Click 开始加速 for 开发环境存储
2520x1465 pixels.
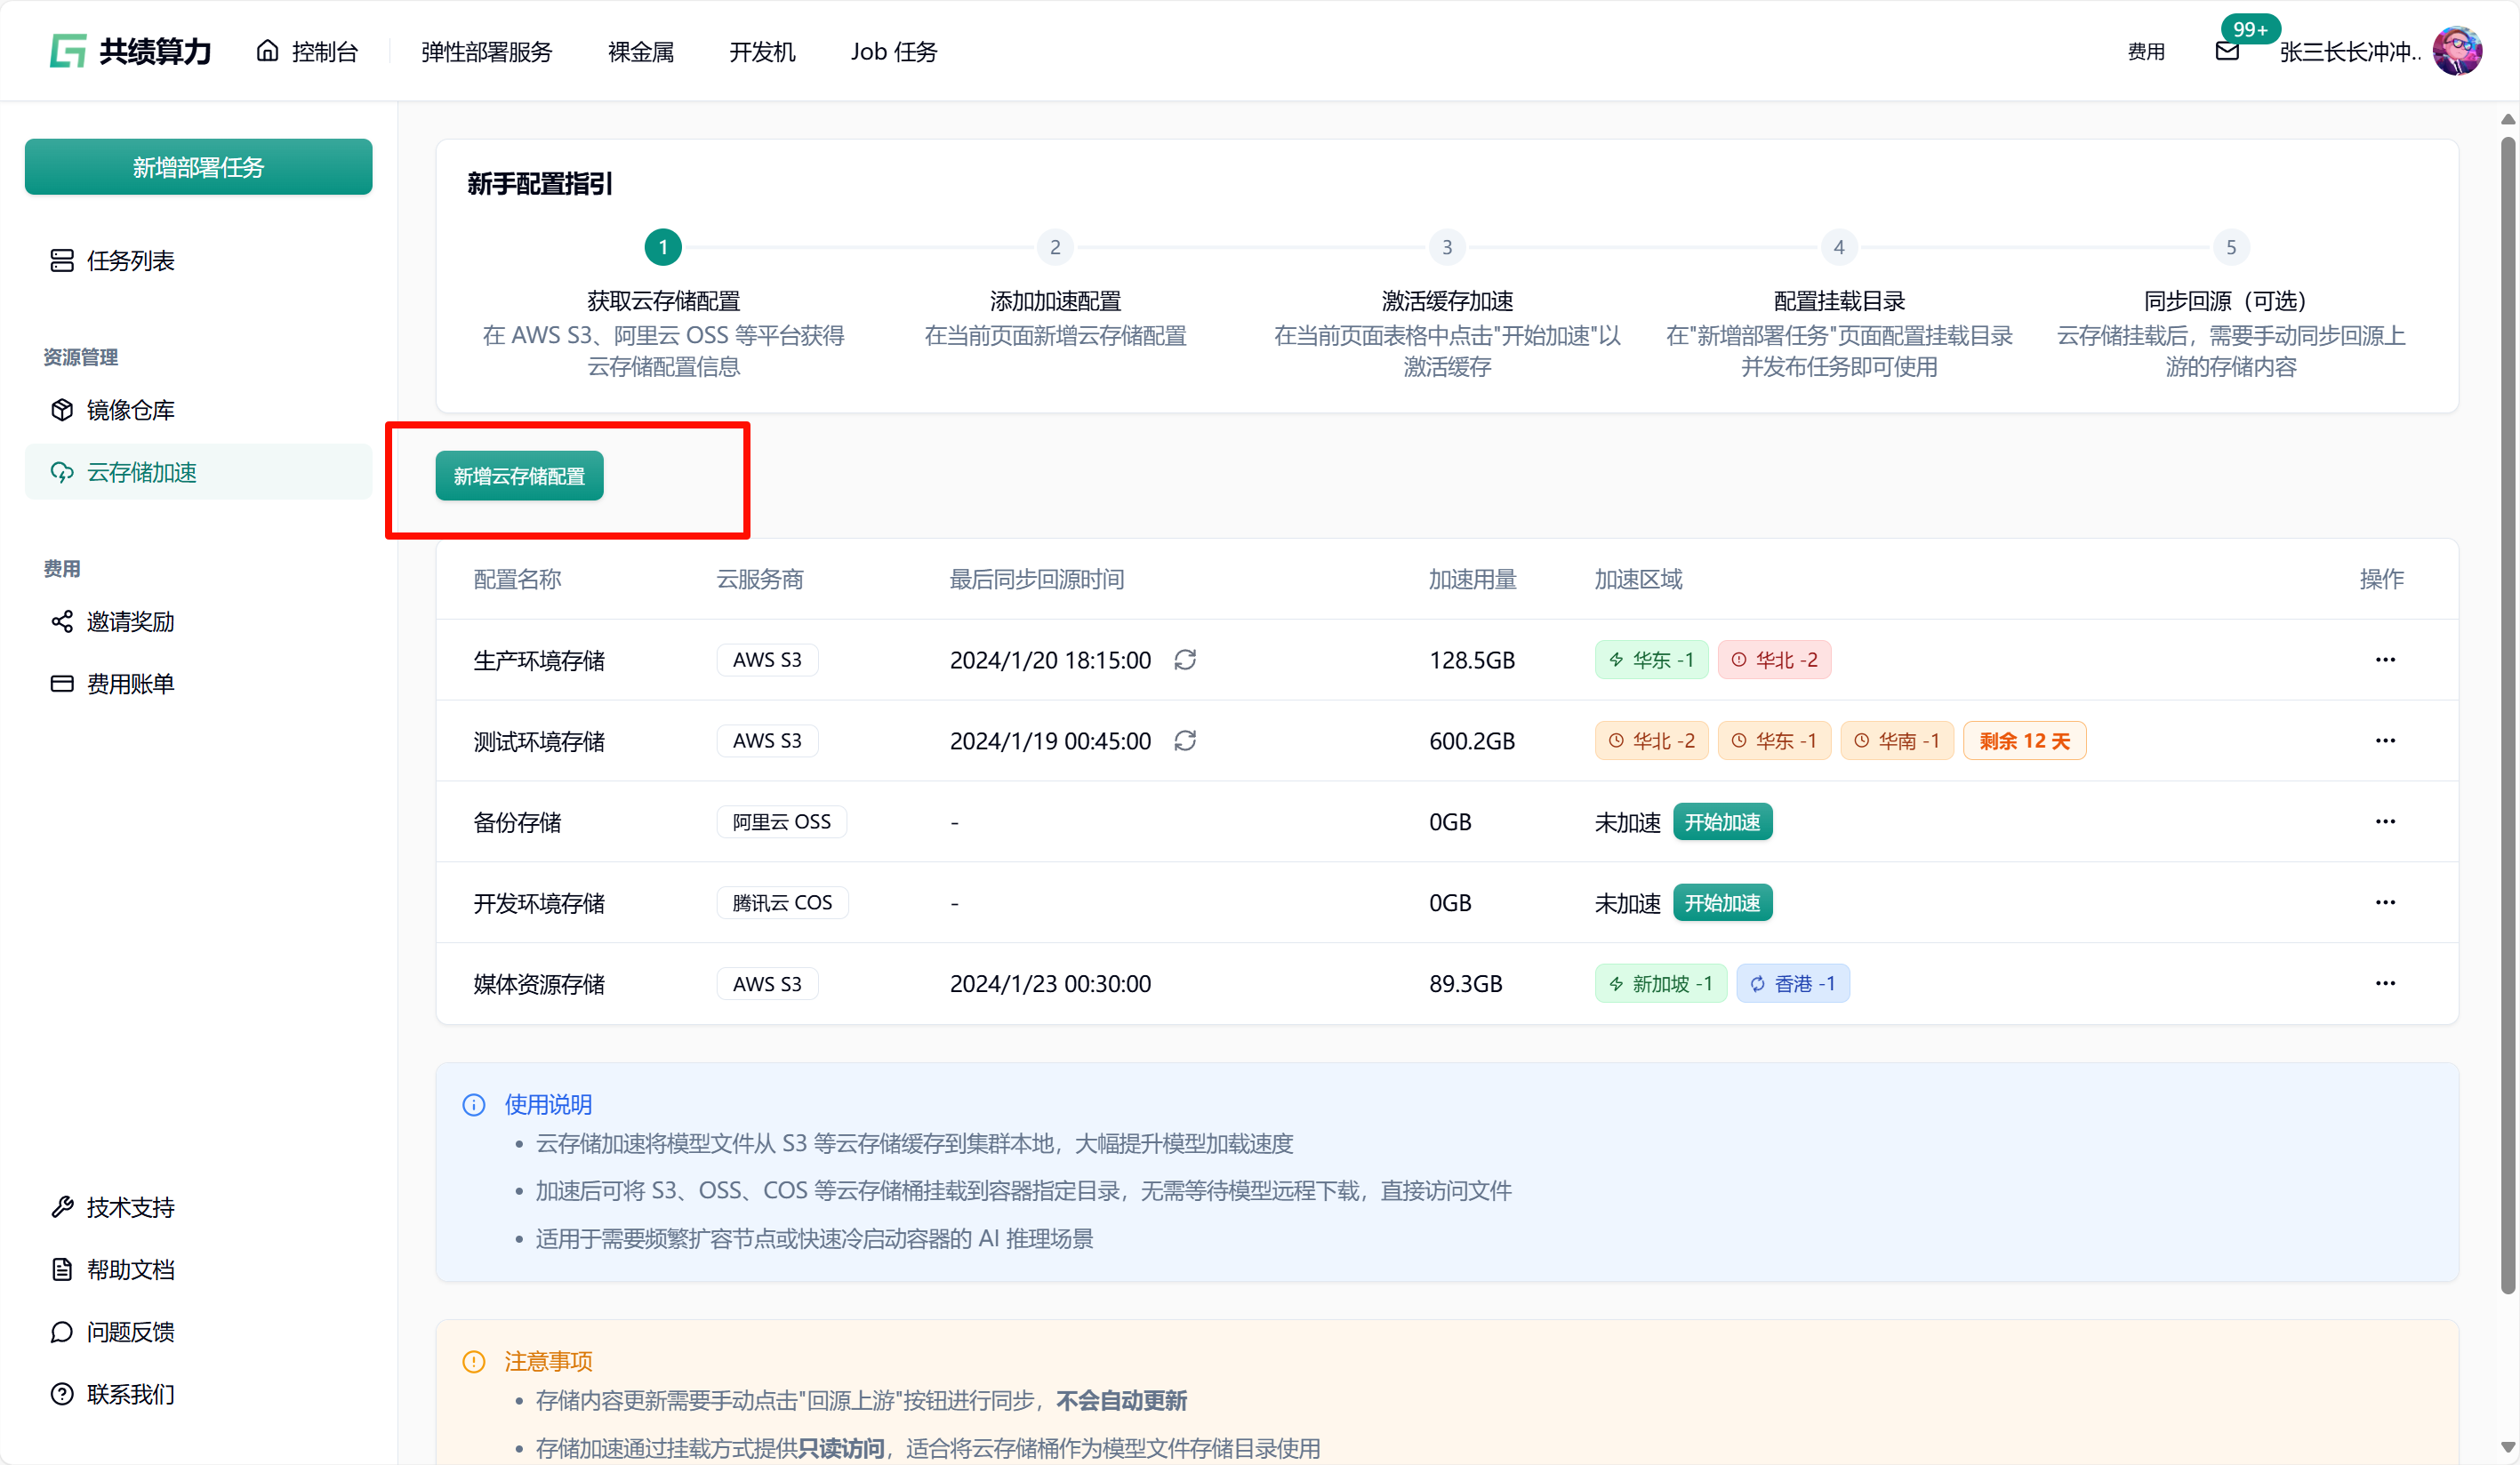(x=1722, y=903)
